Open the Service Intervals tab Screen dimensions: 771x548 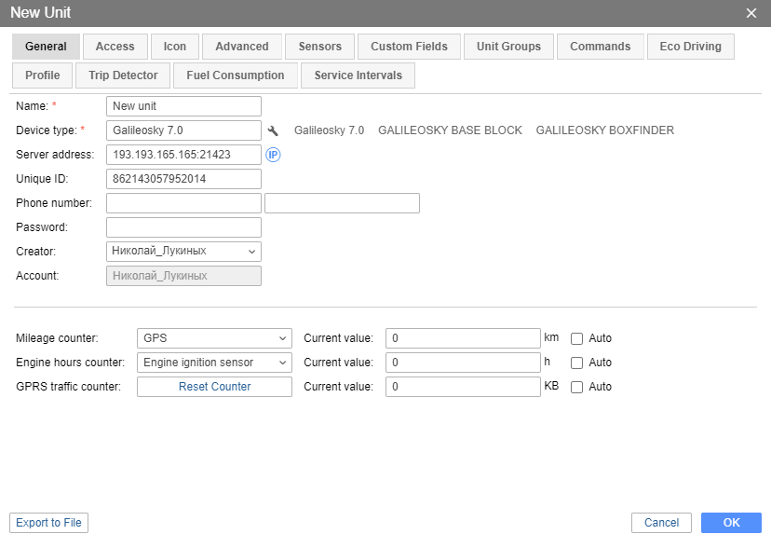click(x=358, y=75)
